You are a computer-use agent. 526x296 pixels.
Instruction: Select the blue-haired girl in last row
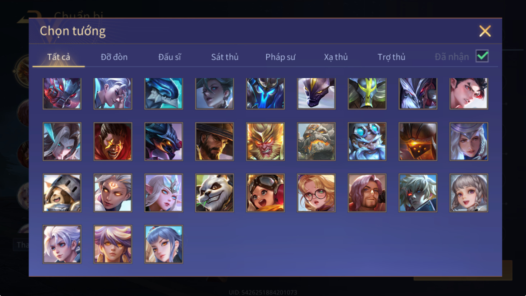coord(164,244)
